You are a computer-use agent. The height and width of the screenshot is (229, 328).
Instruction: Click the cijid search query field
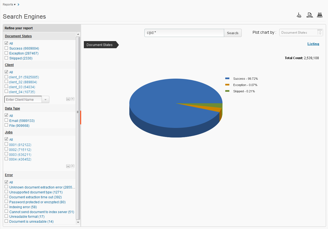click(184, 33)
